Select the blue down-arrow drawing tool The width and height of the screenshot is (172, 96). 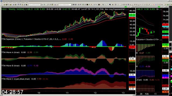coord(156,5)
